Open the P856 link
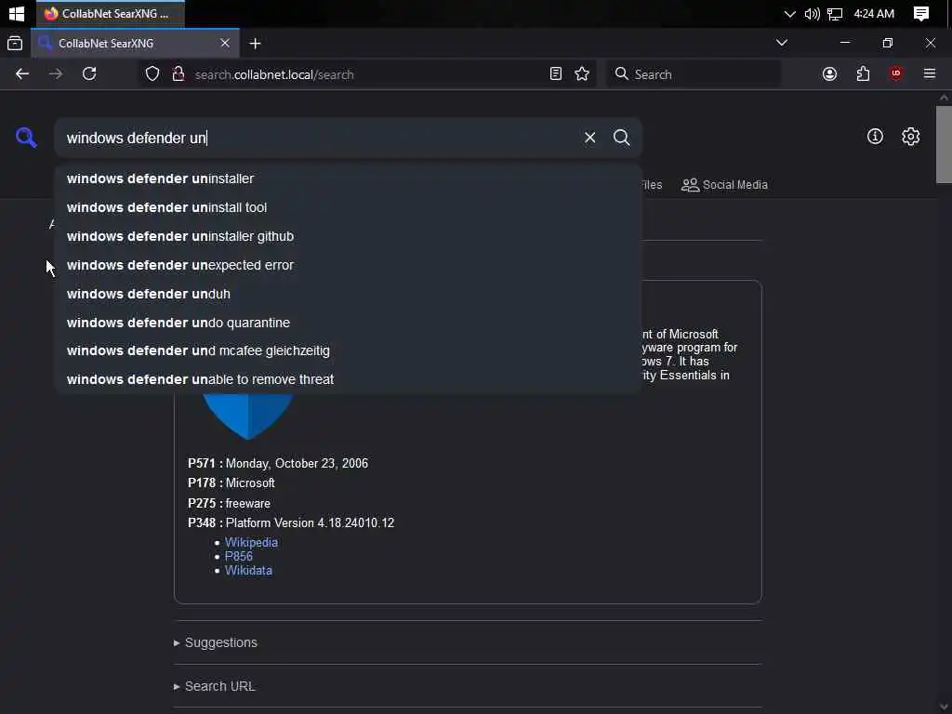The image size is (952, 714). pos(239,556)
